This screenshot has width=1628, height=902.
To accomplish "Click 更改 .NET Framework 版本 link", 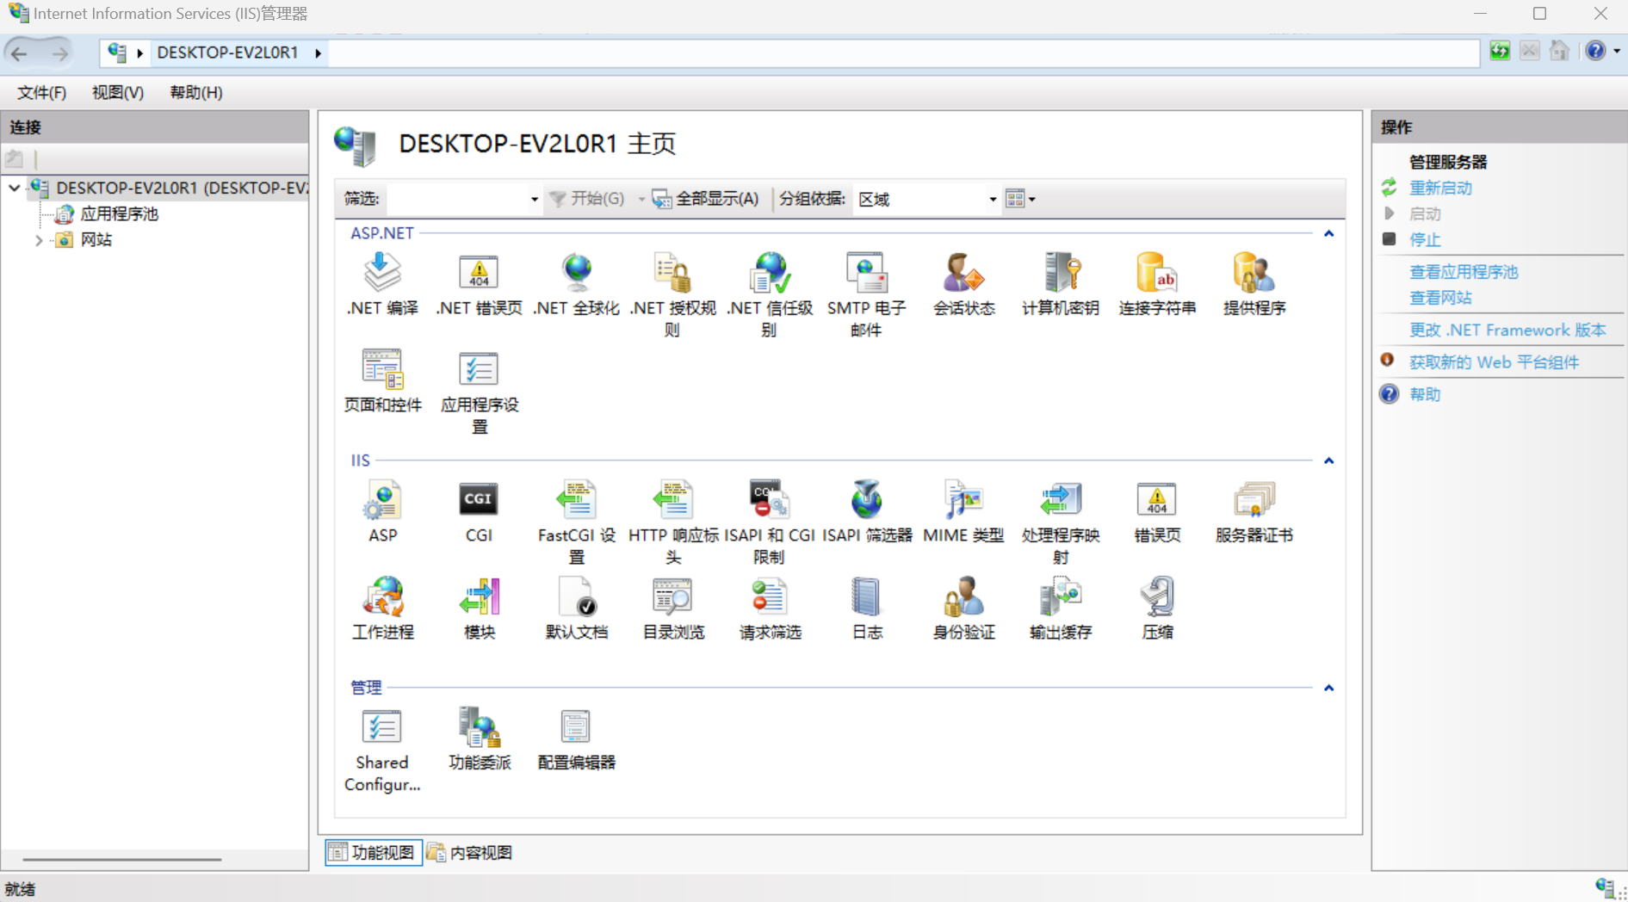I will (1507, 330).
